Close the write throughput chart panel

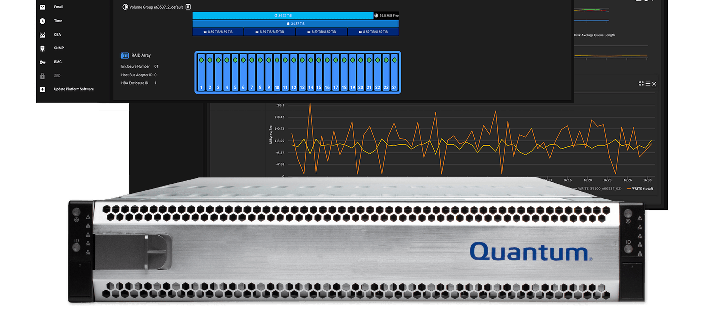654,84
